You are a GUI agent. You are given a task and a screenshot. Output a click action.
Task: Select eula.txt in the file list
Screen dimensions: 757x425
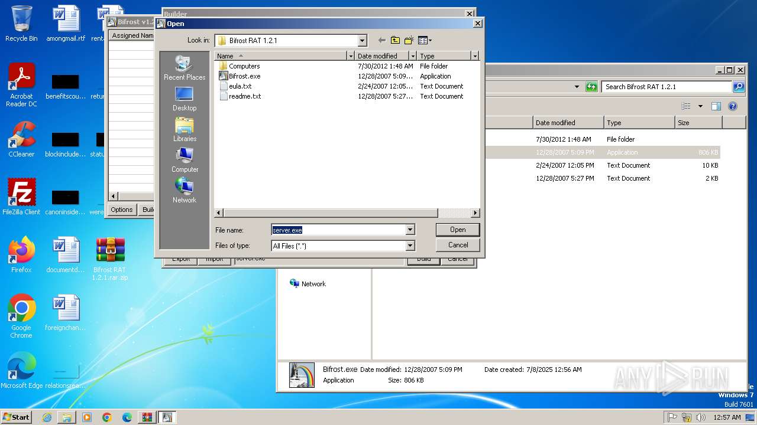click(235, 86)
